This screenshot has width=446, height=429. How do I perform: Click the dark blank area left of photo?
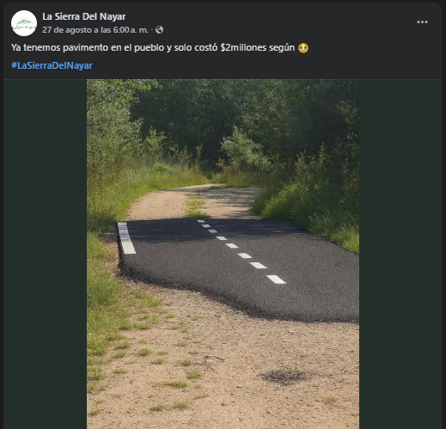46,254
